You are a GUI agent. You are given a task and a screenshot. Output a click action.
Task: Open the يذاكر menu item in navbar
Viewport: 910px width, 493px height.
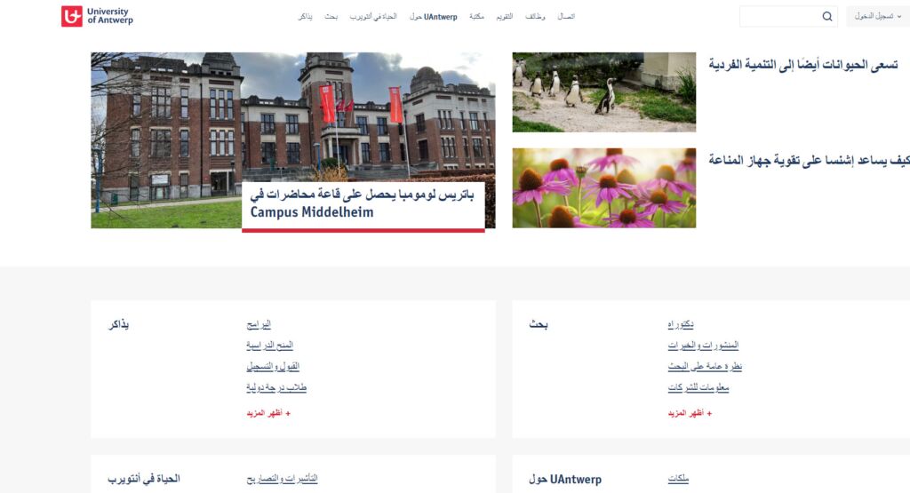306,17
